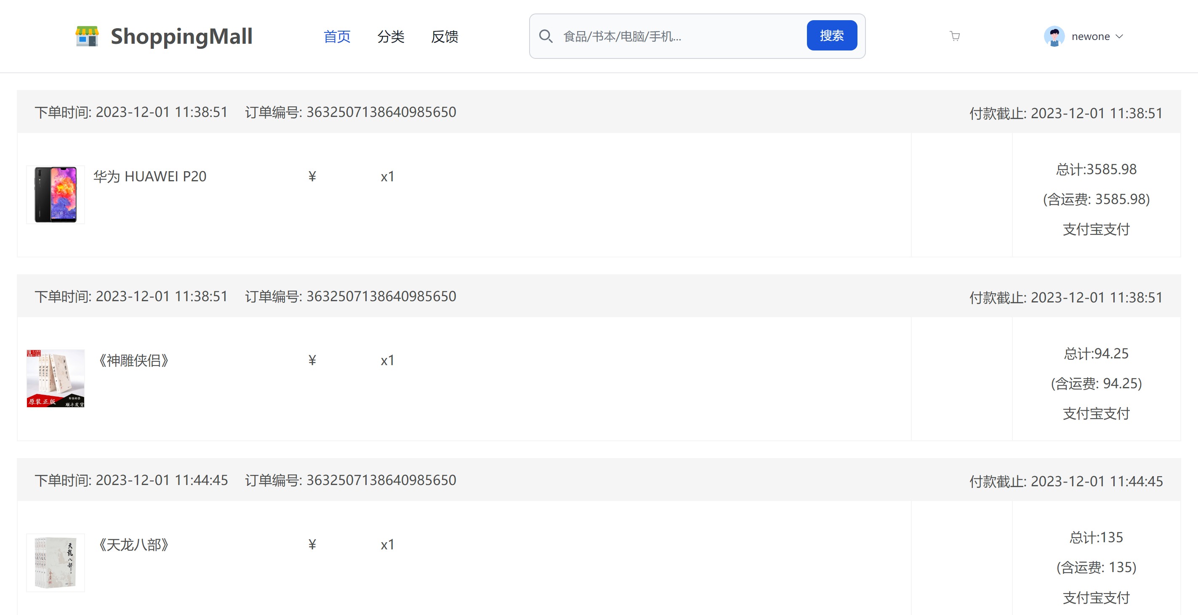Click the ShoppingMall title text

[x=181, y=36]
